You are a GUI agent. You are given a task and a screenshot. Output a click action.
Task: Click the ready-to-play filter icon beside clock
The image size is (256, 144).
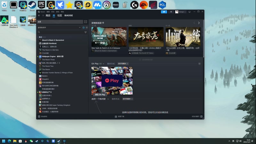87,28
